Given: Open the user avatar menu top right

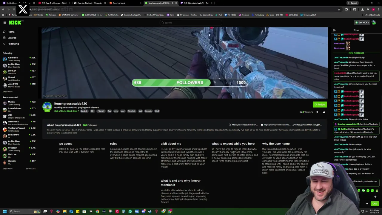Looking at the screenshot, I should (374, 23).
